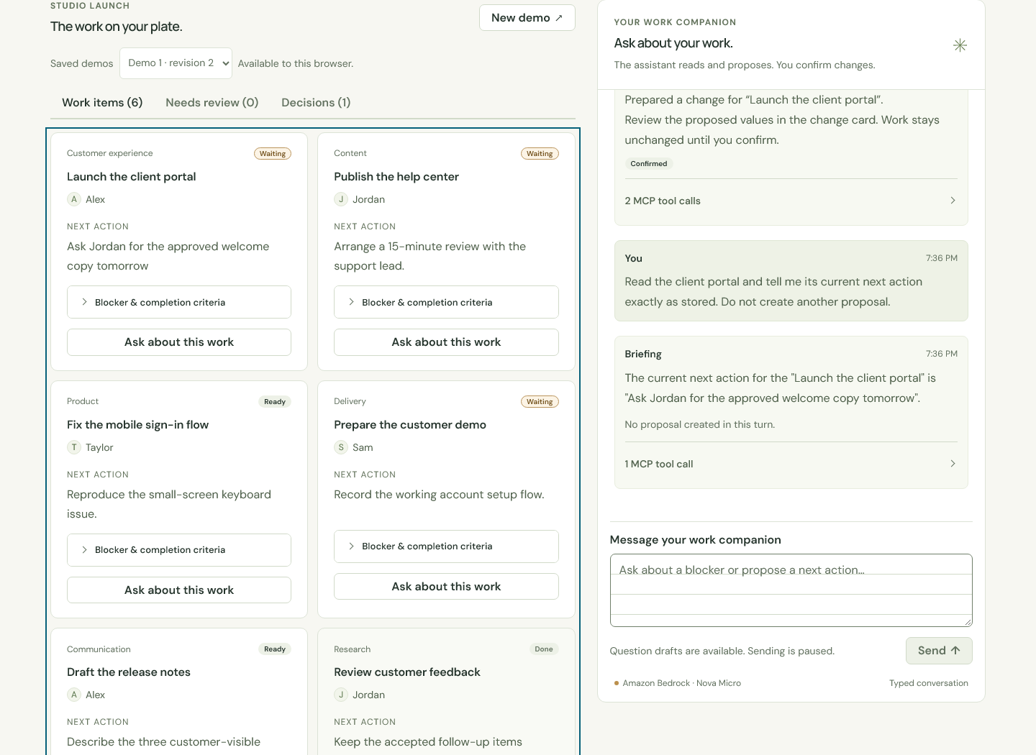Click the orange model status dot beside Amazon Bedrock
This screenshot has height=755, width=1036.
click(617, 683)
